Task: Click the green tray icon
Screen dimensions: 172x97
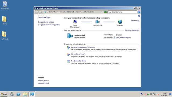Action: tap(148, 94)
